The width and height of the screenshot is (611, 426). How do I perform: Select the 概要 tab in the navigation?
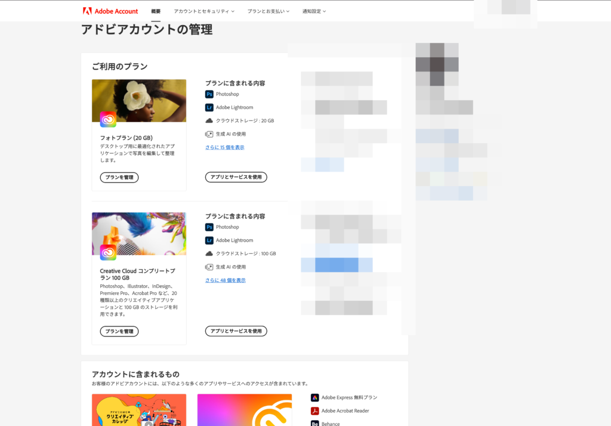(156, 11)
